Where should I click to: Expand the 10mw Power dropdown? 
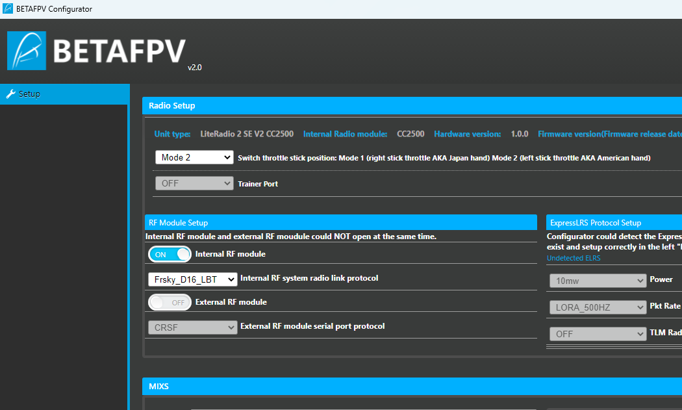[x=598, y=281]
